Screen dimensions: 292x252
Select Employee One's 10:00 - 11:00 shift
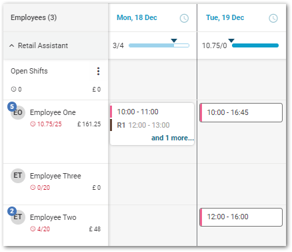[x=152, y=112]
